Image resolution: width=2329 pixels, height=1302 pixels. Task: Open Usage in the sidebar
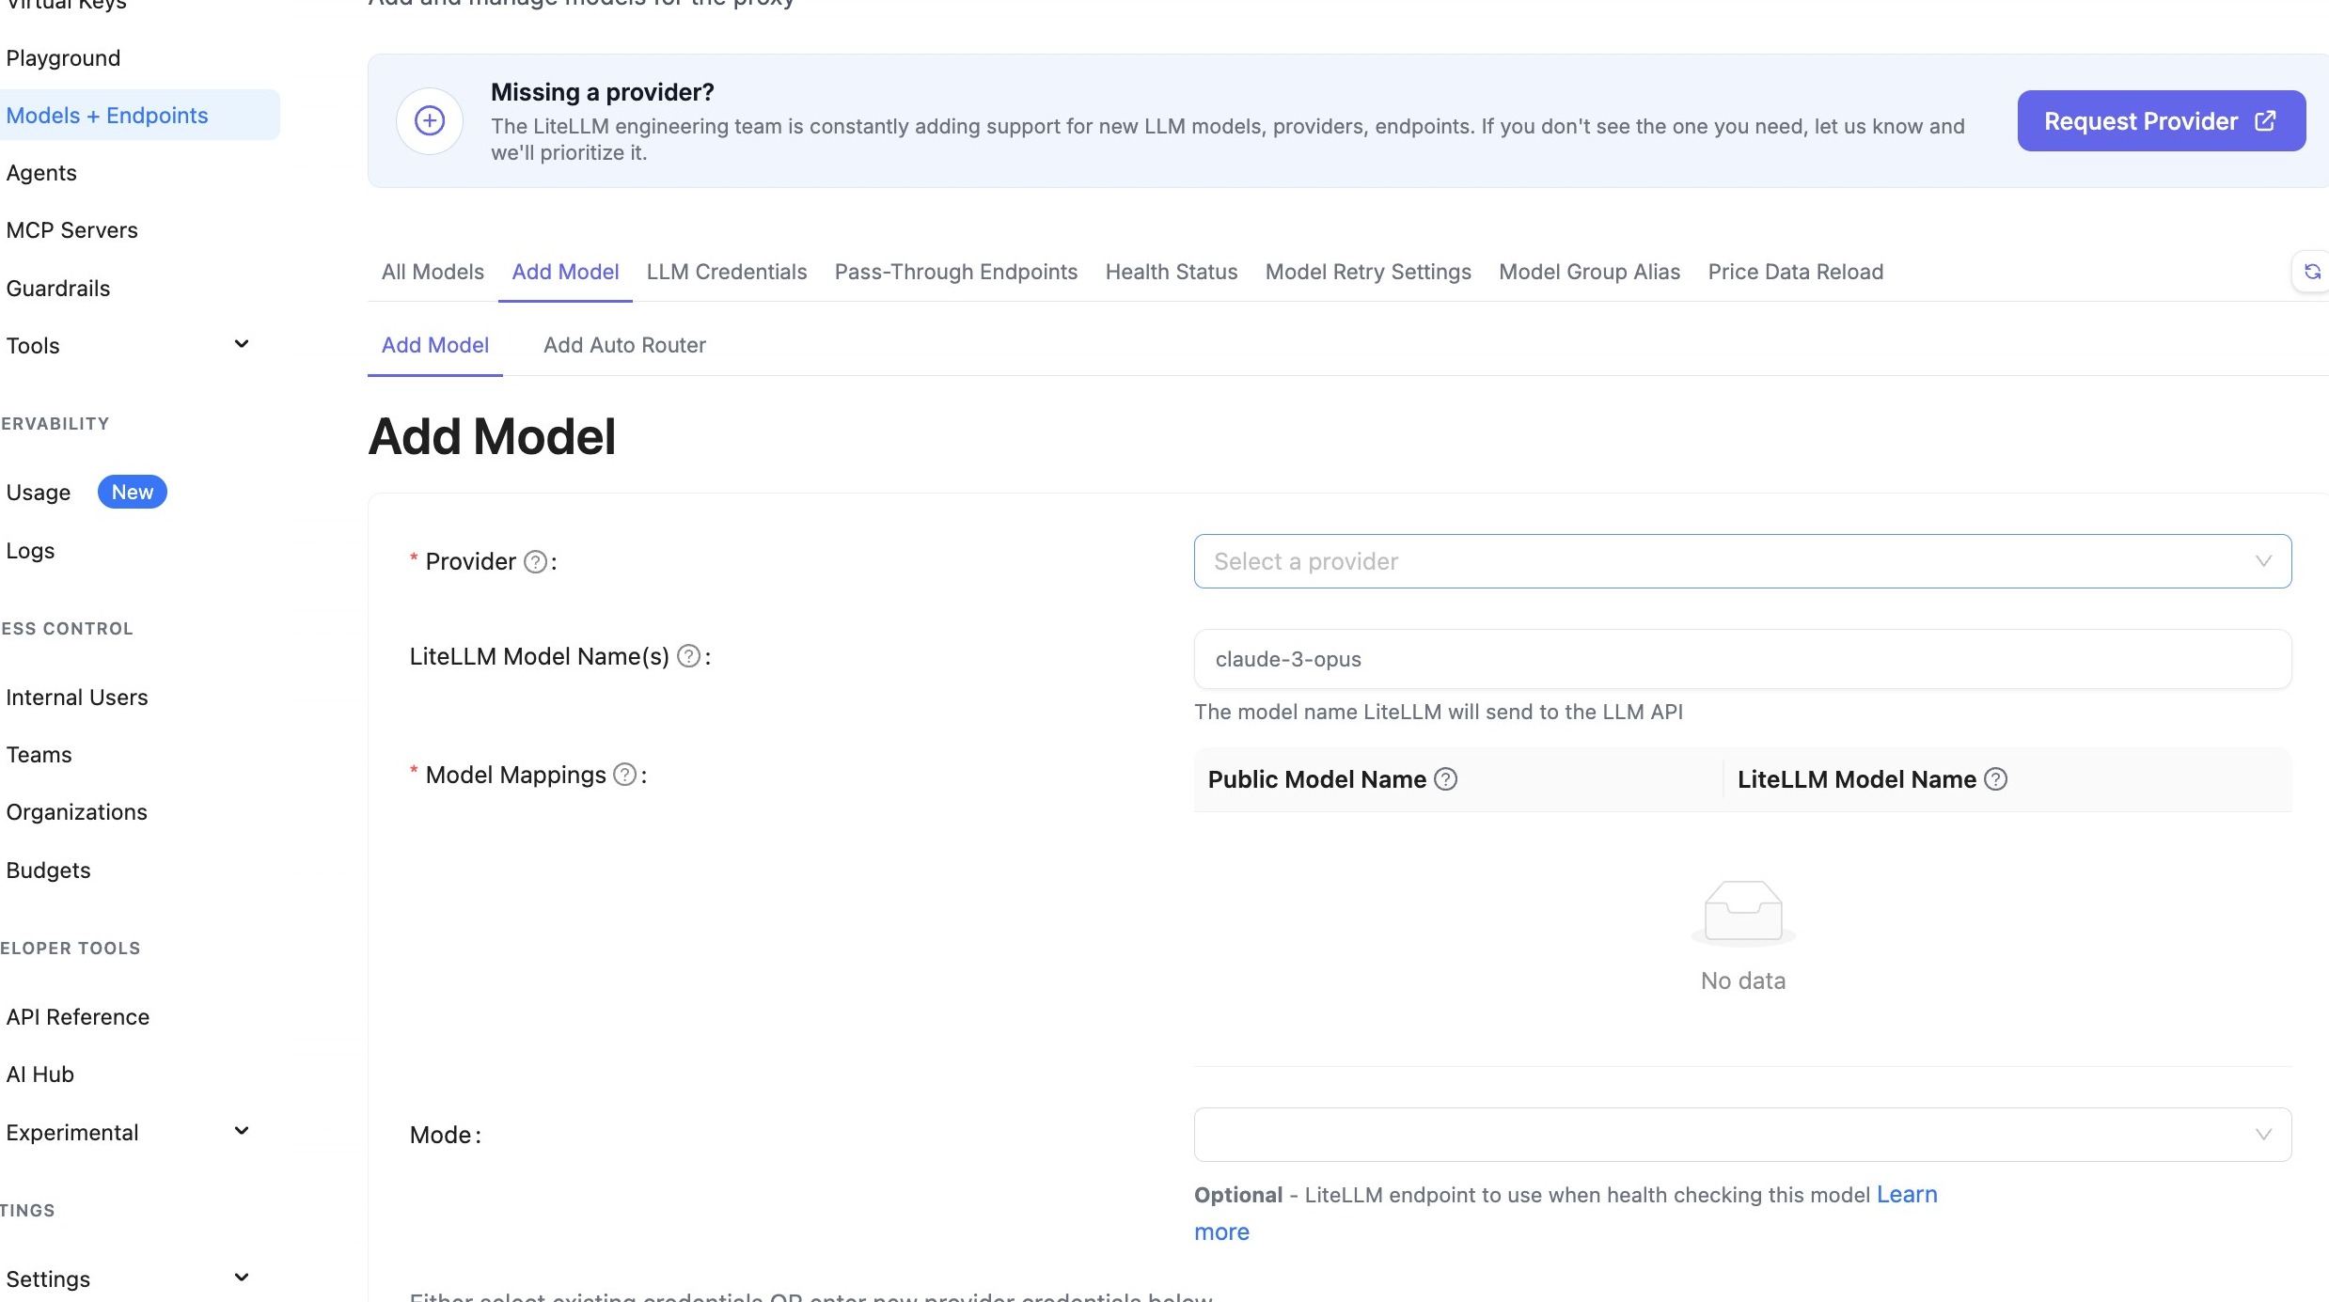(x=39, y=493)
